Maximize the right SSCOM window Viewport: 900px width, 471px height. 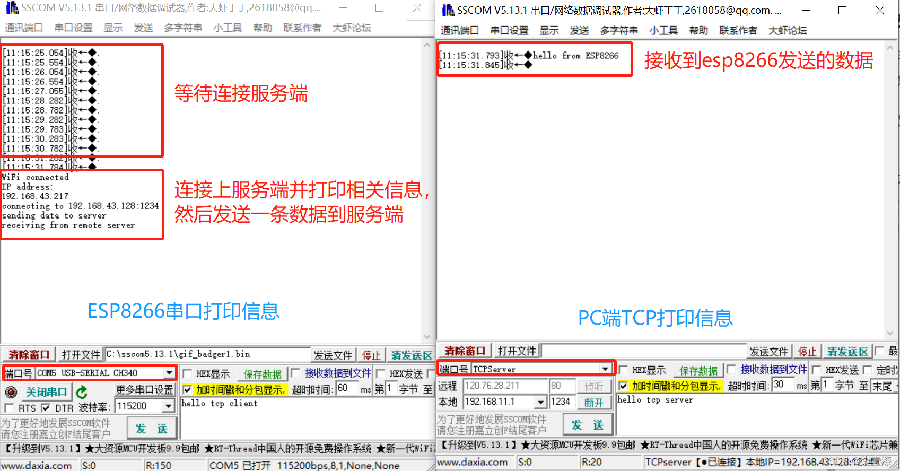click(842, 10)
